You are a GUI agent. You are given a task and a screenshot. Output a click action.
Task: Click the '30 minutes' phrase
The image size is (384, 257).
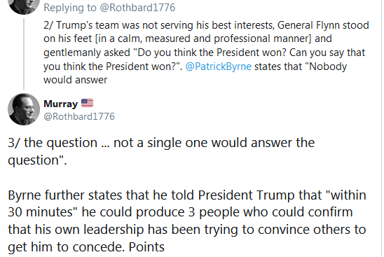click(x=40, y=212)
